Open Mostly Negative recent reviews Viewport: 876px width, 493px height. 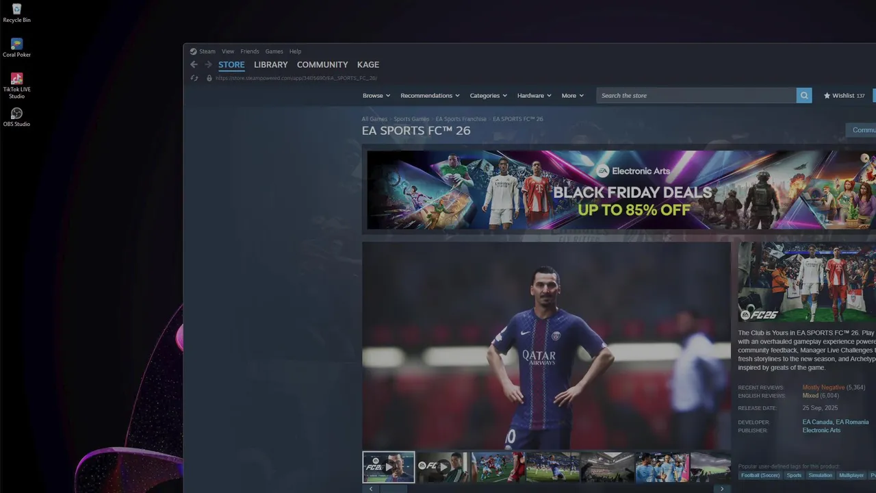[823, 388]
